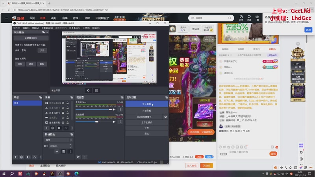Remove the selected source with the 来源 trash icon
Image resolution: width=315 pixels, height=177 pixels.
[53, 128]
